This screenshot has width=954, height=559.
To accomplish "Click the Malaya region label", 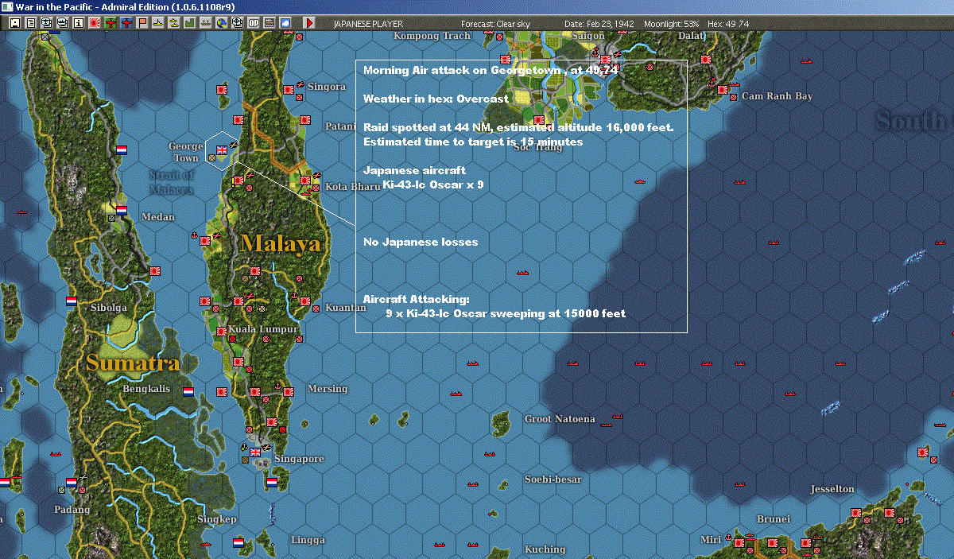I will (x=281, y=243).
